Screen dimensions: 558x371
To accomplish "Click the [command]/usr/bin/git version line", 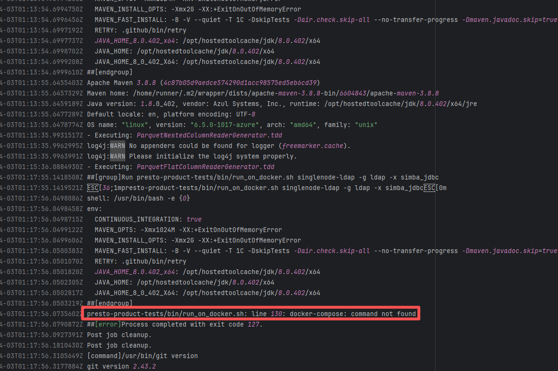I will click(142, 356).
